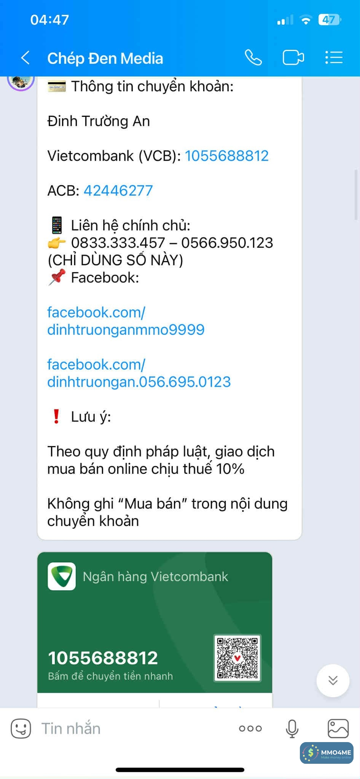Tap Bấm để chuyển tiền nhanh on card
This screenshot has height=779, width=360.
tap(110, 676)
